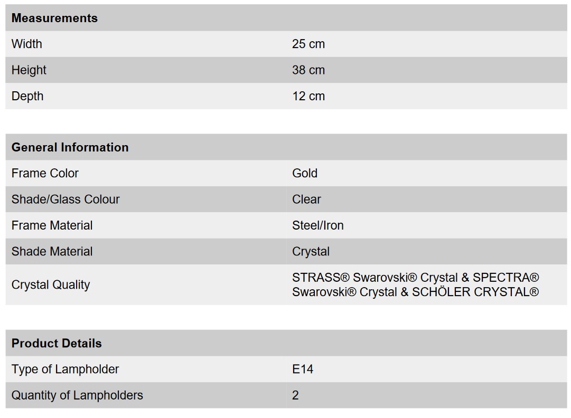This screenshot has height=418, width=571.
Task: Click the Product Details section header
Action: [x=57, y=343]
